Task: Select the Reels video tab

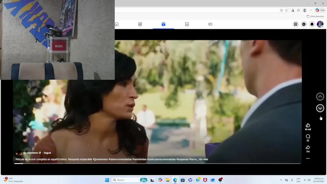Action: click(x=163, y=24)
